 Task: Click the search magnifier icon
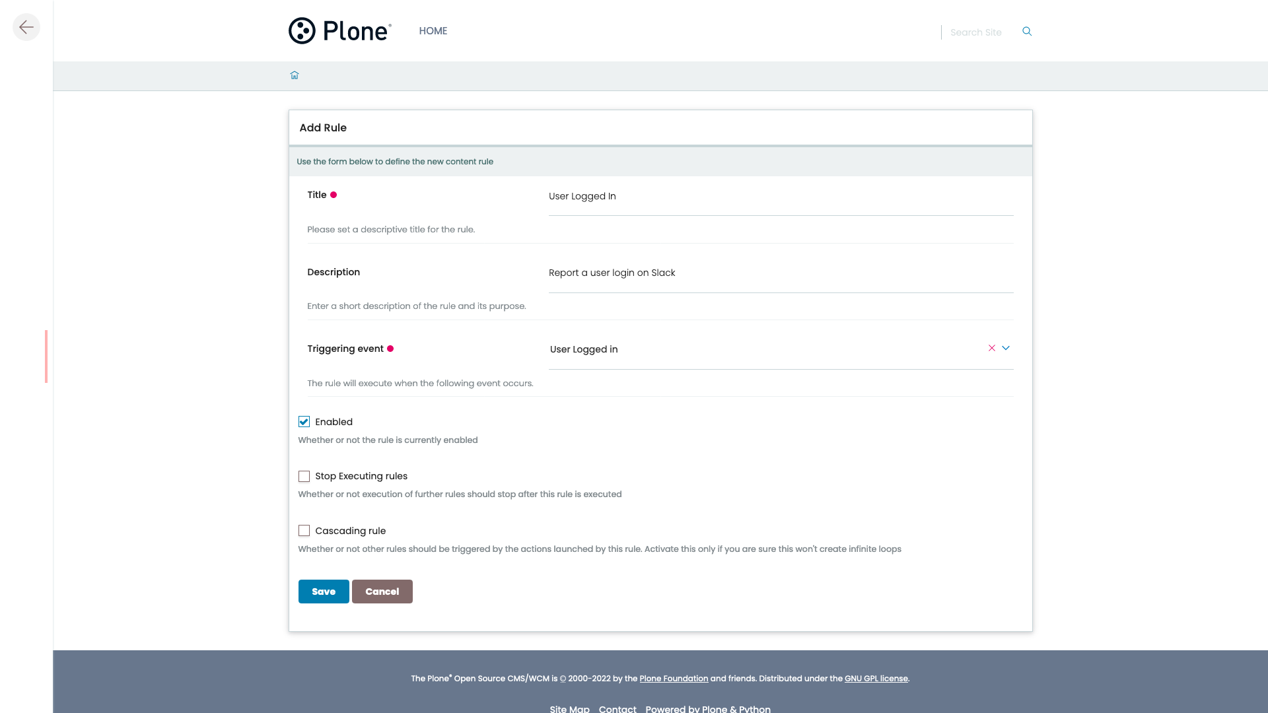(1027, 31)
